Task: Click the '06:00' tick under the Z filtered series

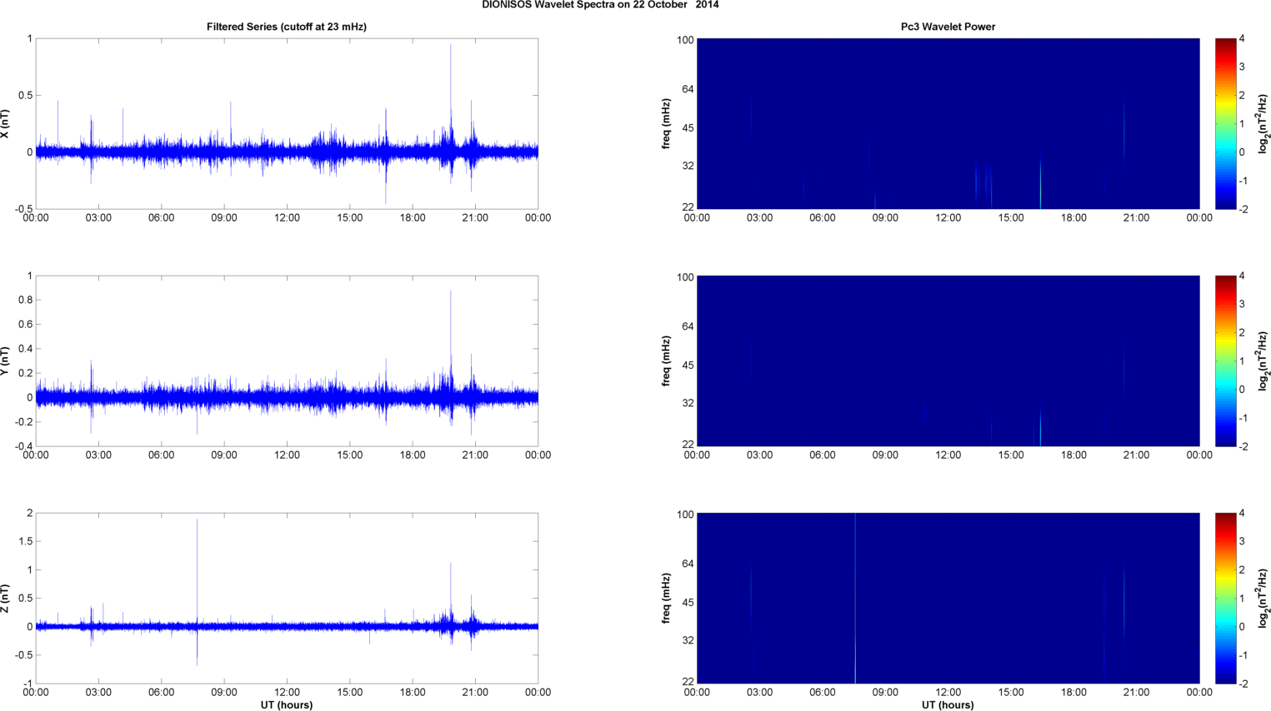Action: pos(161,693)
